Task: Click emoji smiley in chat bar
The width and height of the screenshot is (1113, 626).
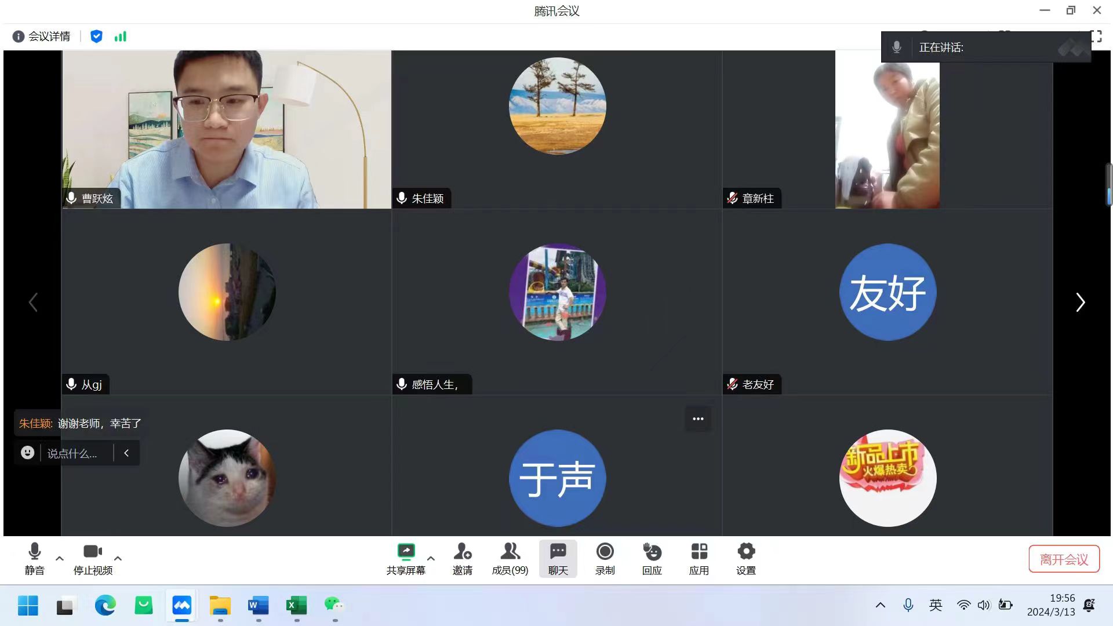Action: tap(27, 453)
